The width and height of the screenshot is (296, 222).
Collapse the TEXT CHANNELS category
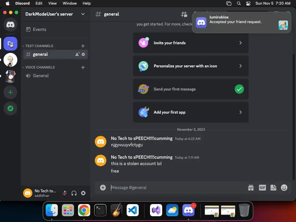(38, 46)
